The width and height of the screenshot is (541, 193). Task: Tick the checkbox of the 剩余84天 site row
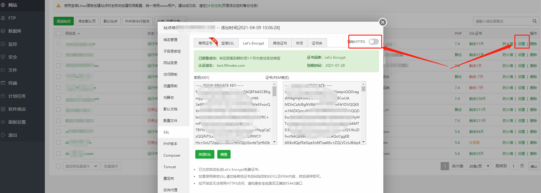tap(58, 131)
